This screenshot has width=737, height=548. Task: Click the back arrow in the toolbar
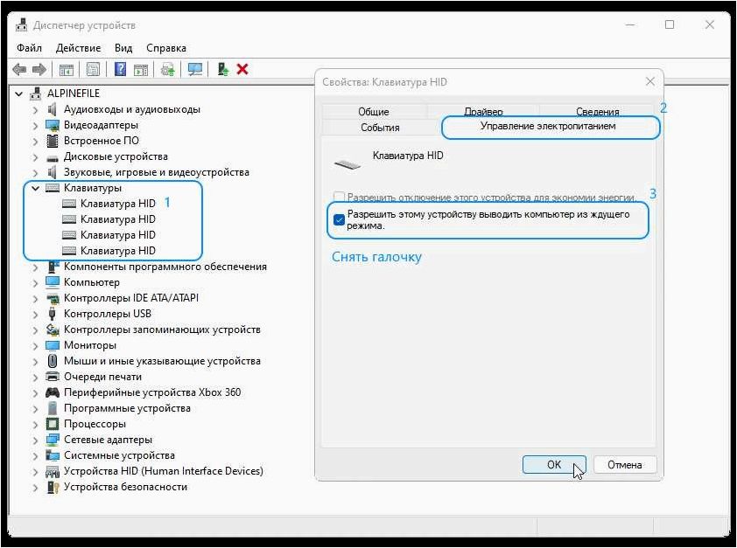tap(19, 69)
